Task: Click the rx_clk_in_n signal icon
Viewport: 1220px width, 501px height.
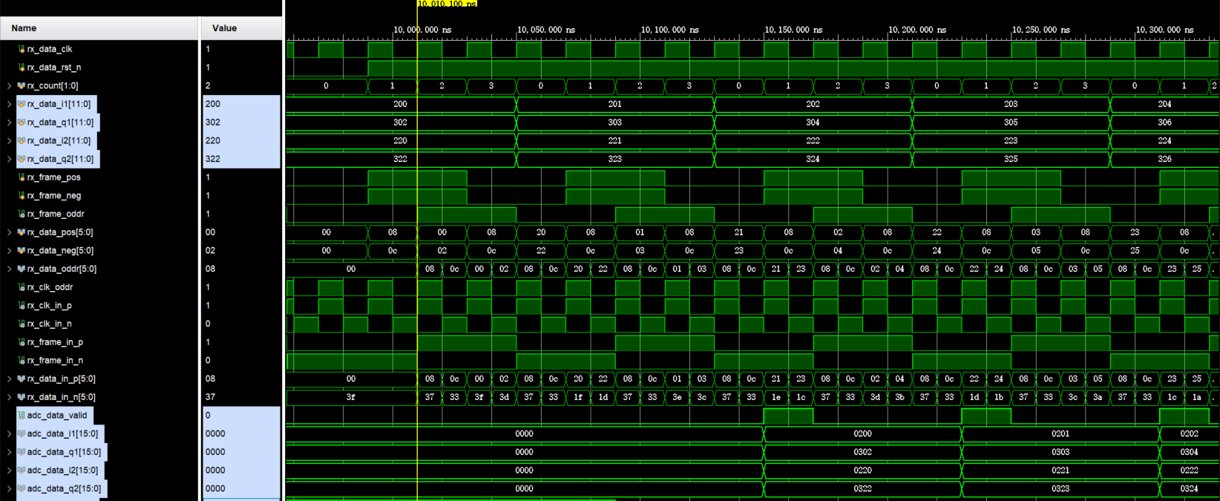Action: 22,324
